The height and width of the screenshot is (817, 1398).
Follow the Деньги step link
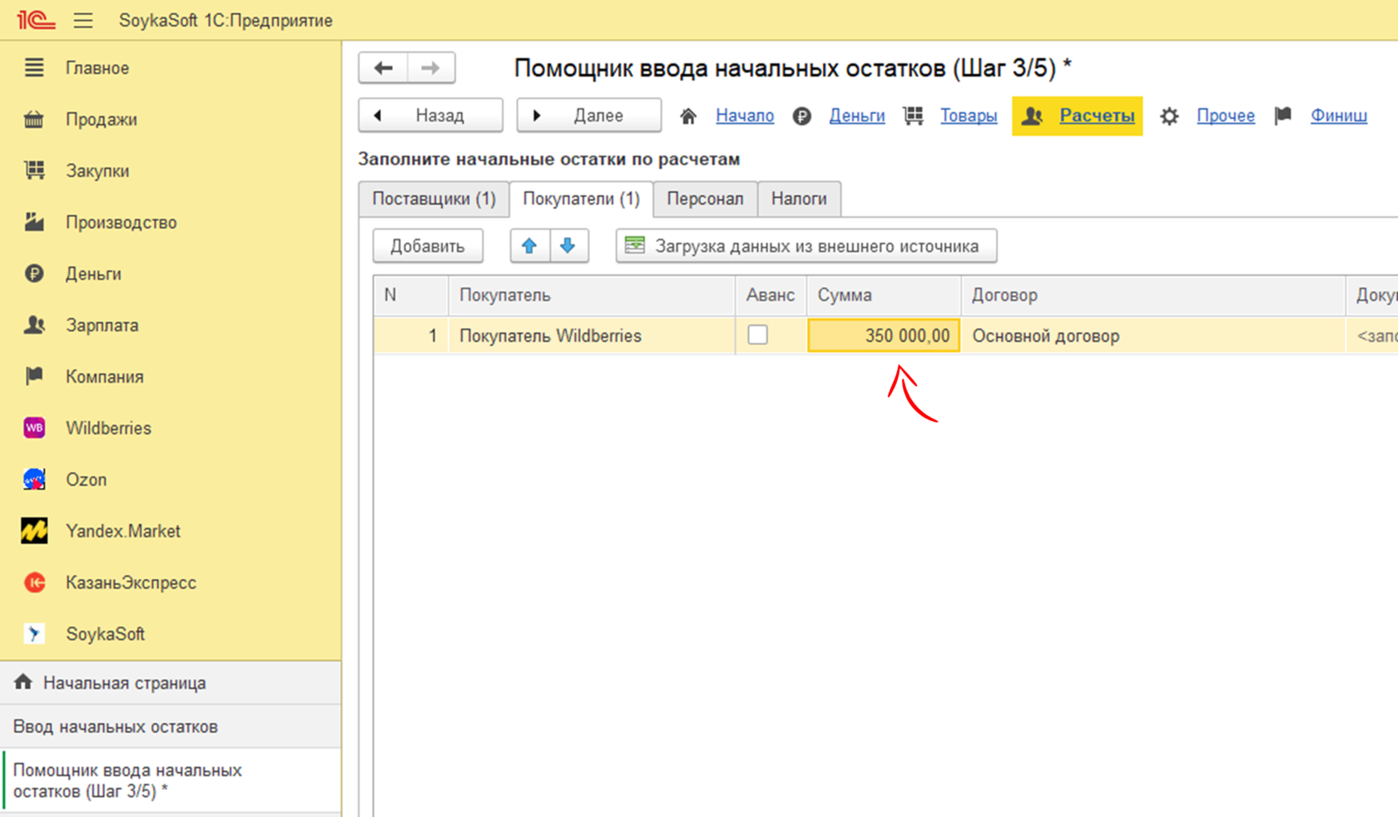click(857, 116)
